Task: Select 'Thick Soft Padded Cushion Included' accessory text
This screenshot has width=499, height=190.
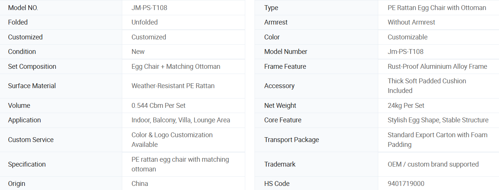Action: click(x=427, y=86)
